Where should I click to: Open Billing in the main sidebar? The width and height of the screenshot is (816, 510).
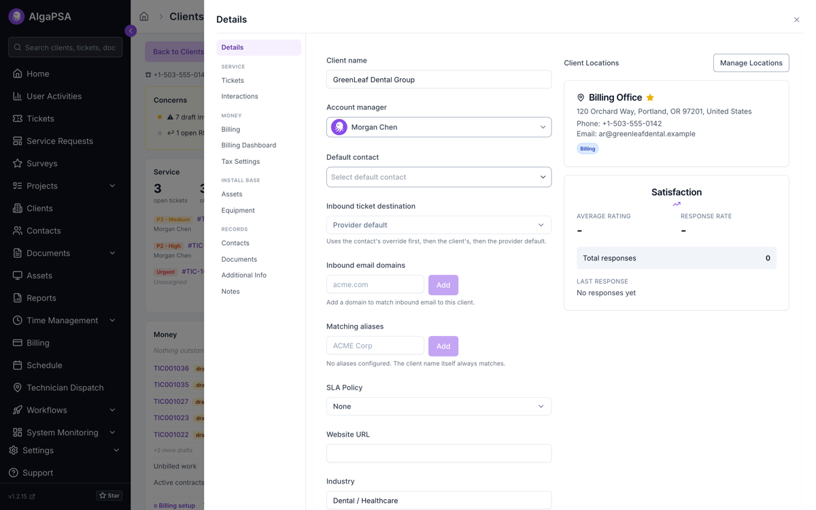point(37,343)
